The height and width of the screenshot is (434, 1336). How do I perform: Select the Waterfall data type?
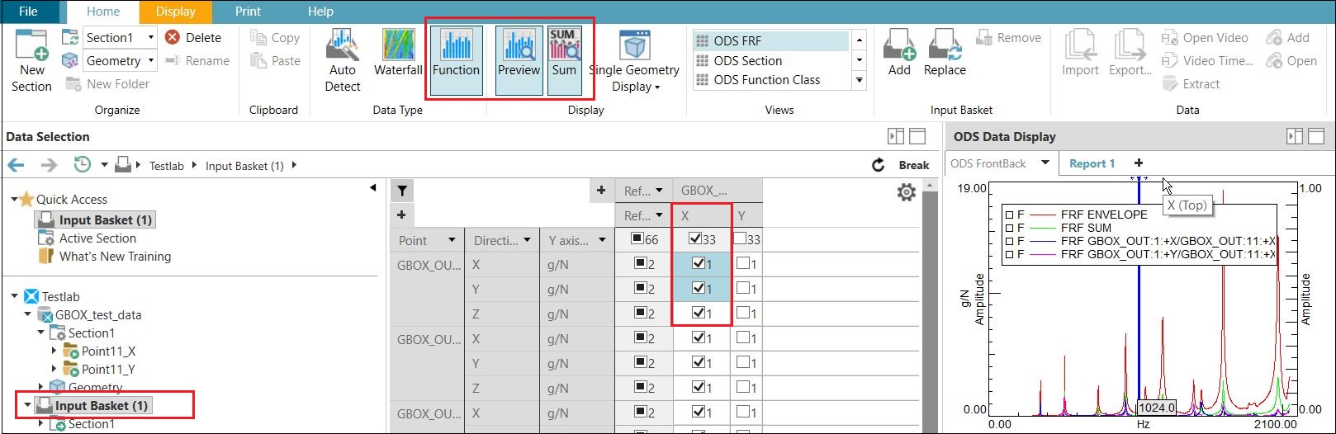[x=398, y=53]
